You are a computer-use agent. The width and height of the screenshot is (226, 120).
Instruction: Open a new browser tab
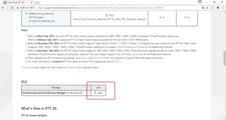(37, 3)
